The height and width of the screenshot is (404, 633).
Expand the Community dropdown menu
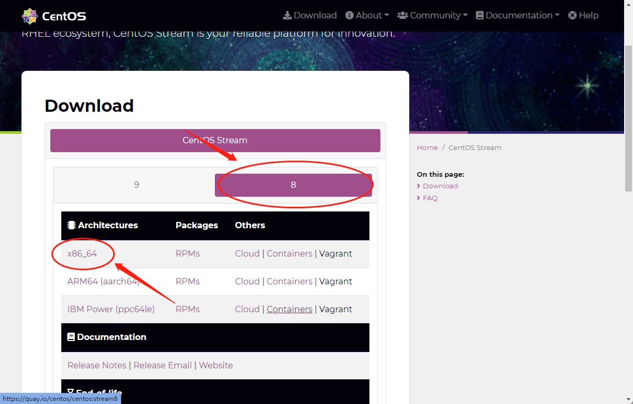(x=432, y=15)
